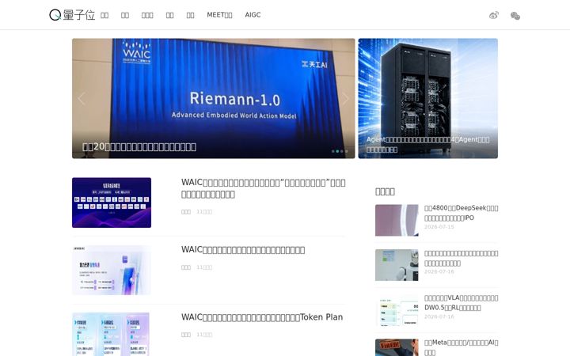The height and width of the screenshot is (356, 570).
Task: Open the MEET nav menu item
Action: tap(219, 15)
